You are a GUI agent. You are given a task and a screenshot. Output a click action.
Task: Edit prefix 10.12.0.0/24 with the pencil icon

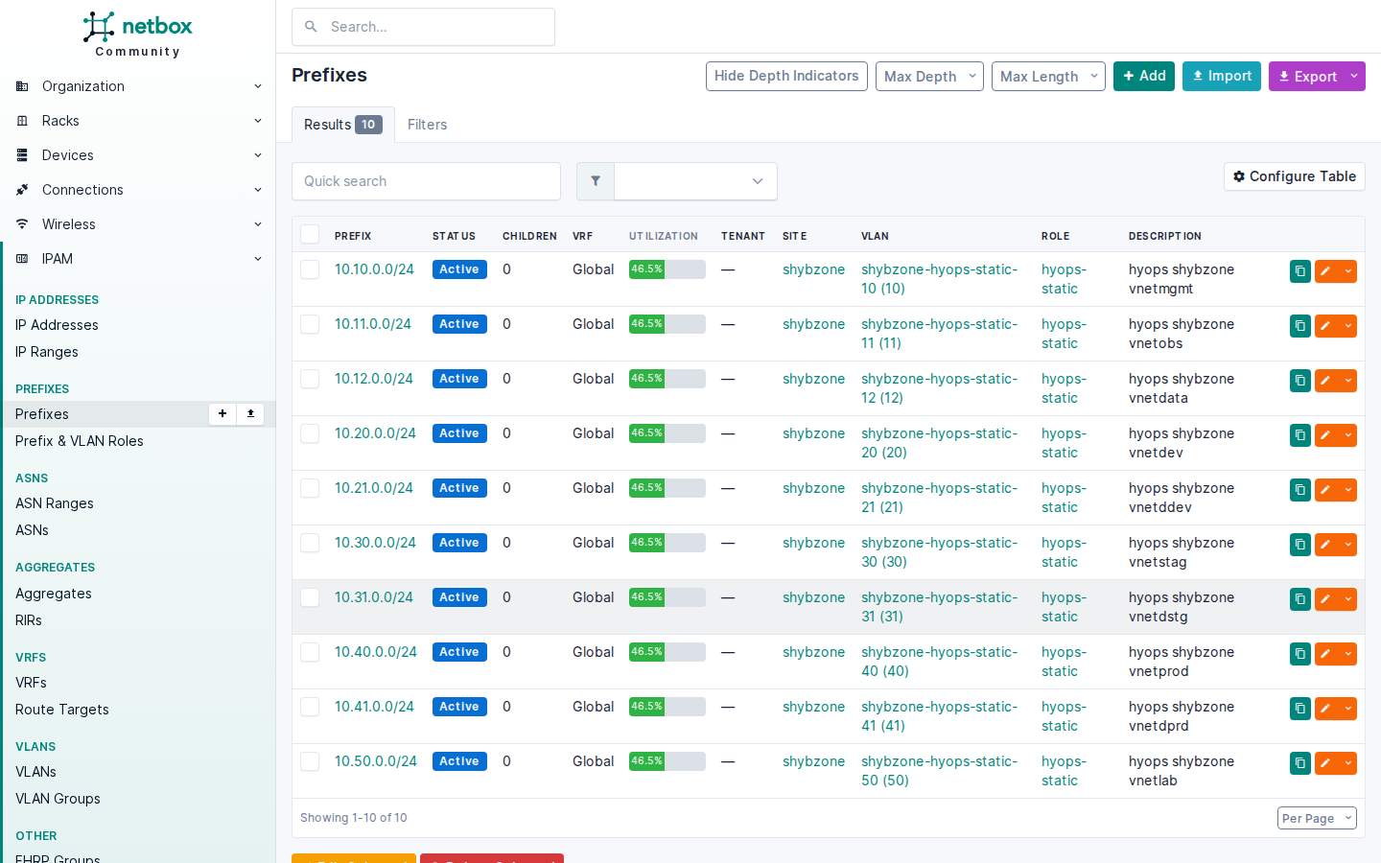click(x=1325, y=381)
